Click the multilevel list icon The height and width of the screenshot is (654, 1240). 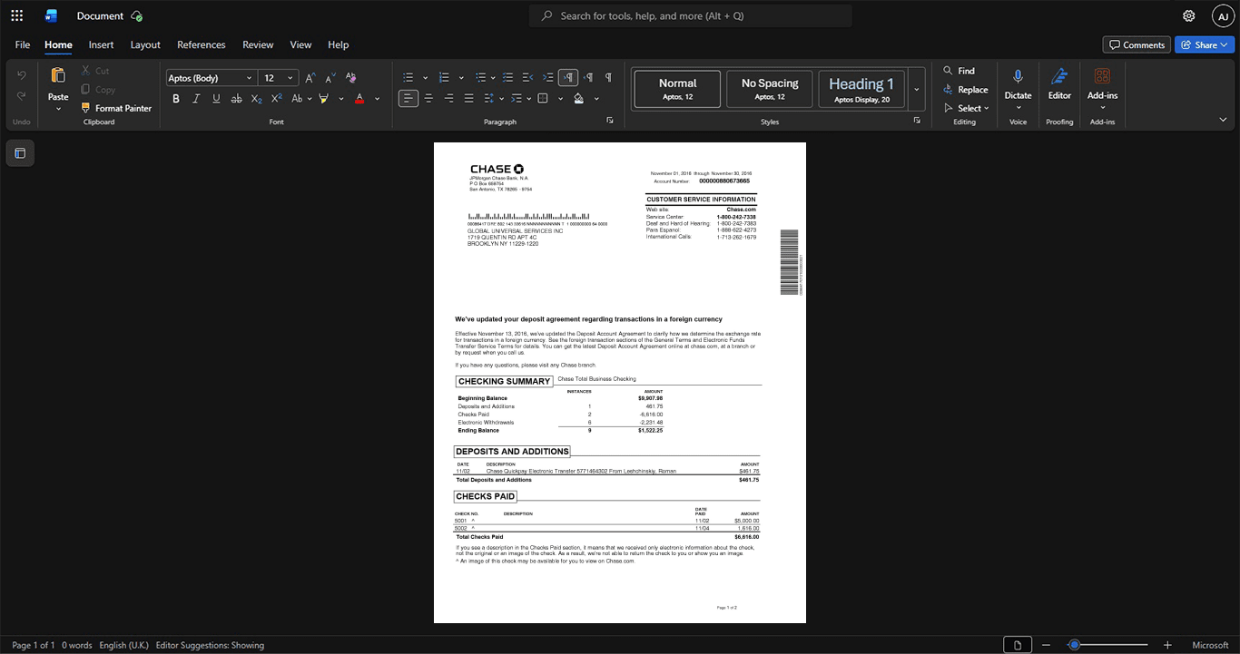point(480,78)
